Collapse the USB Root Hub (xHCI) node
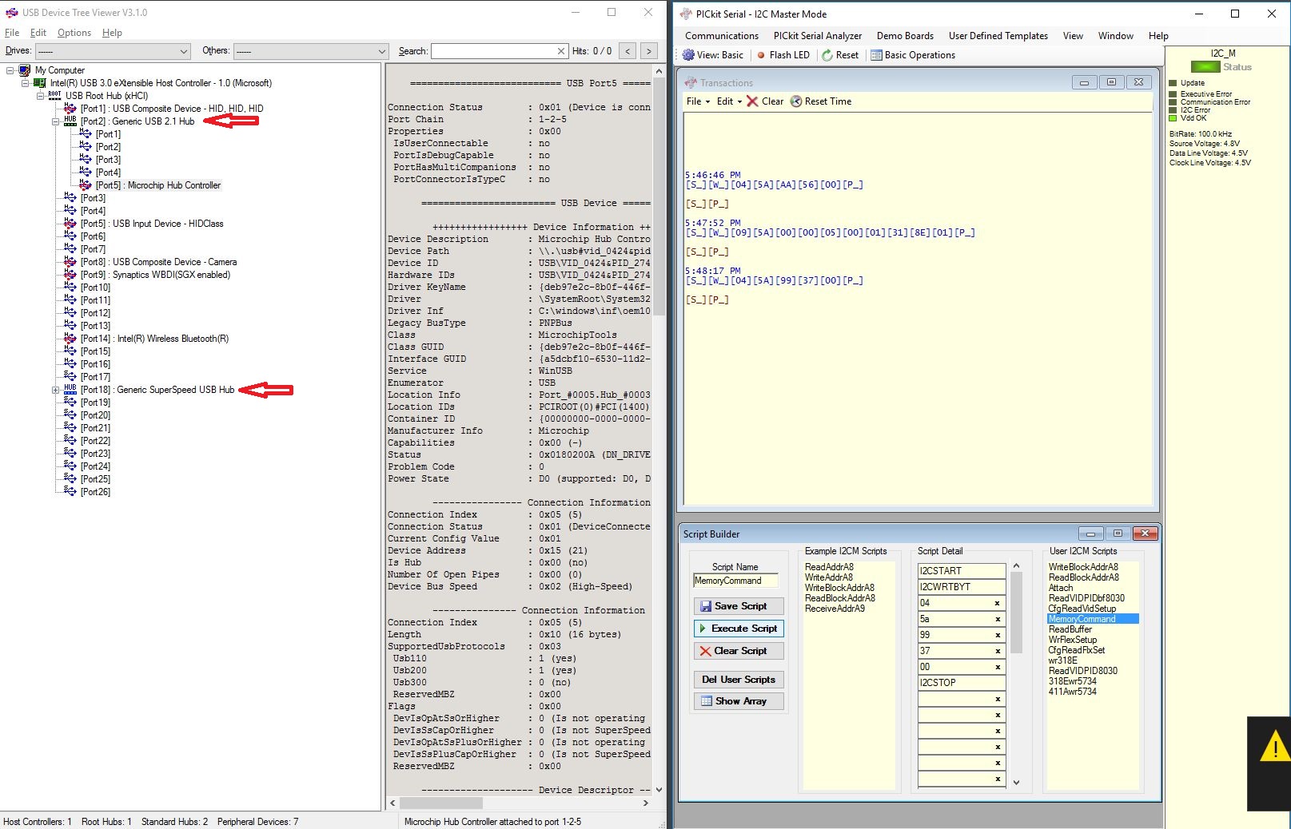Image resolution: width=1291 pixels, height=829 pixels. click(x=41, y=96)
